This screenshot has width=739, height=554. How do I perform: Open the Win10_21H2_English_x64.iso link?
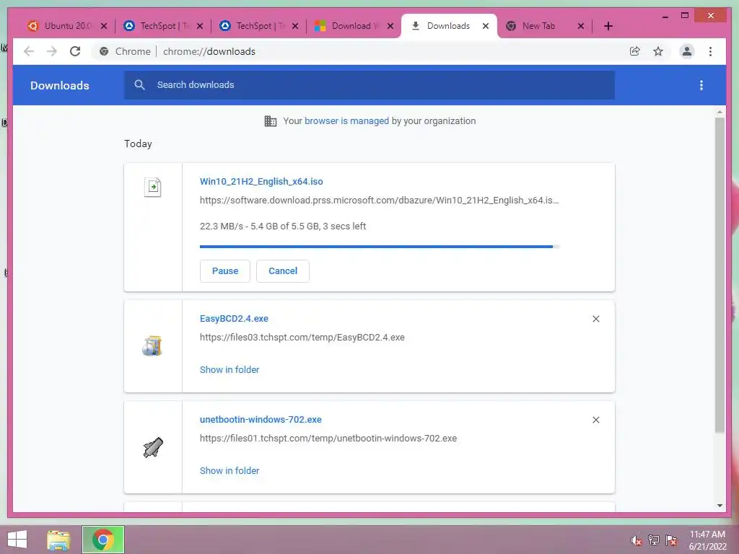[261, 181]
